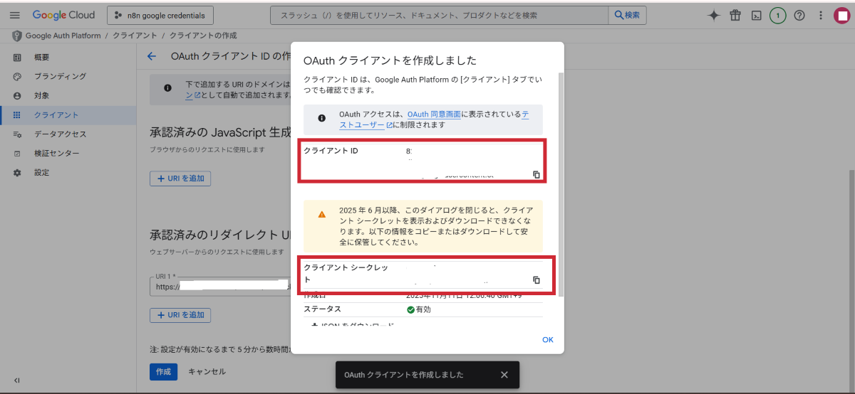Copy the client ID to clipboard

(537, 174)
